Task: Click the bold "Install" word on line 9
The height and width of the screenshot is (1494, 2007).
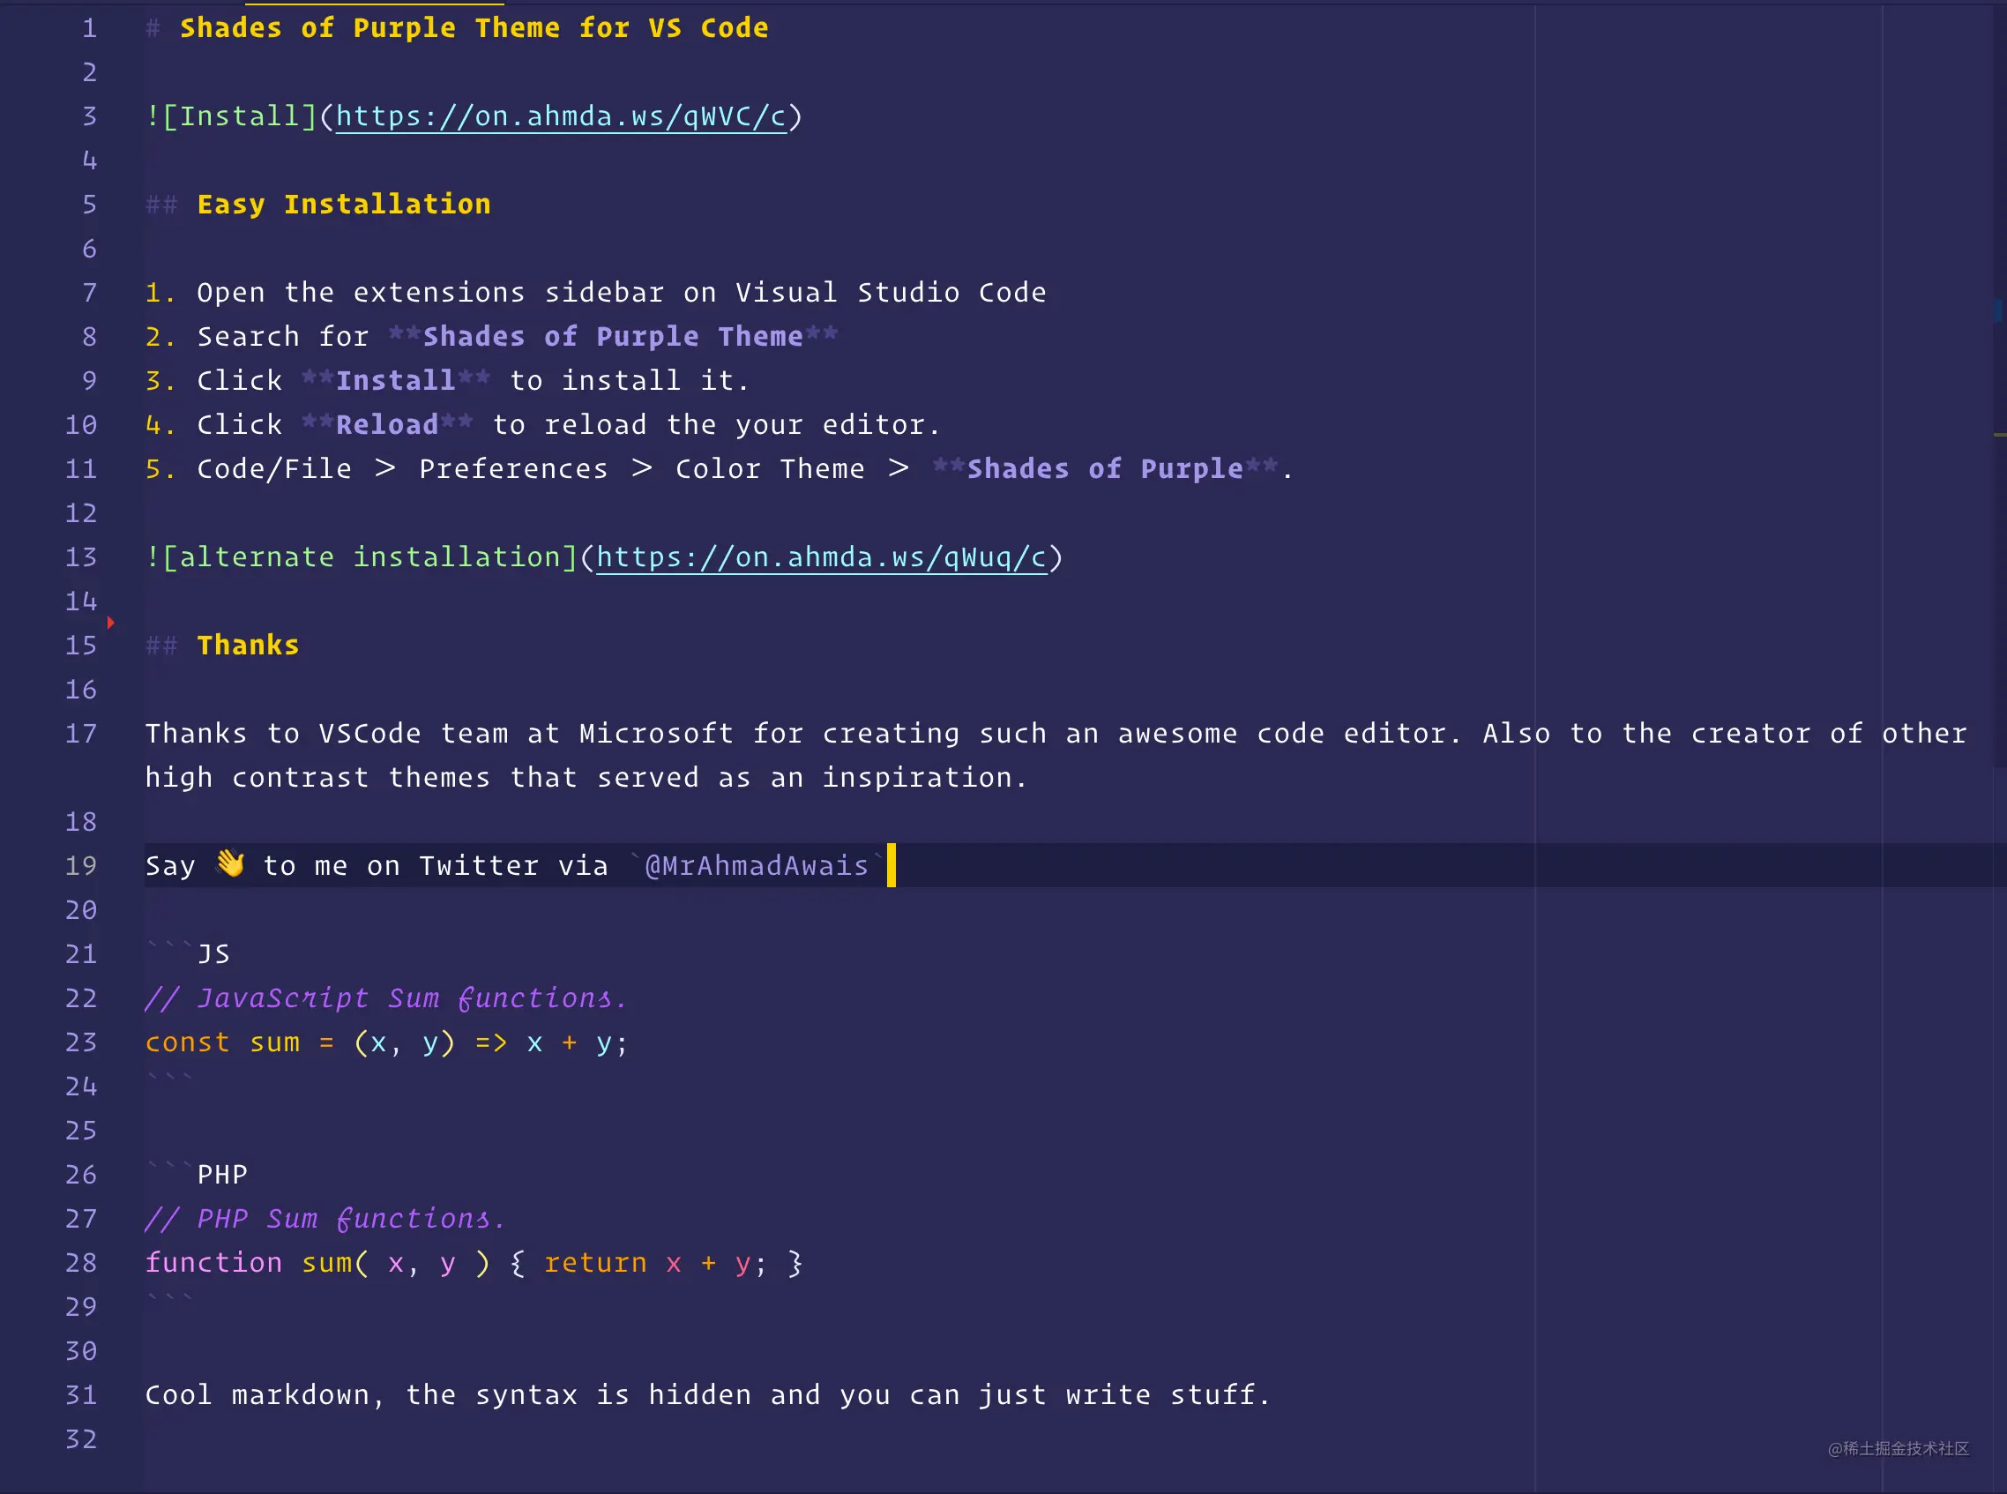Action: pyautogui.click(x=395, y=381)
